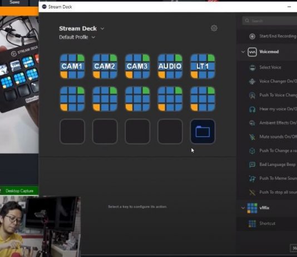Click the Mute sounds On/Off icon

point(252,137)
